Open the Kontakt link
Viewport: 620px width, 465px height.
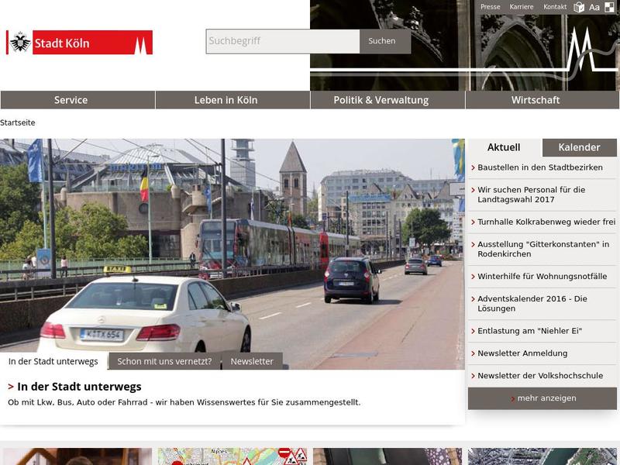(x=555, y=7)
